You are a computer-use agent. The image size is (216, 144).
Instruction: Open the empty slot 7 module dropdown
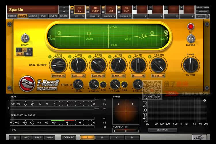pyautogui.click(x=172, y=16)
